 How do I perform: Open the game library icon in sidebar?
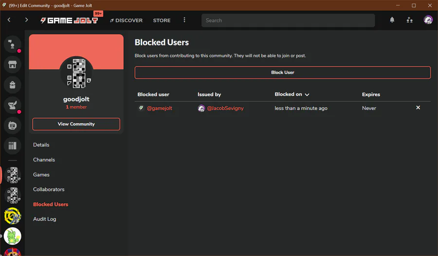13,145
